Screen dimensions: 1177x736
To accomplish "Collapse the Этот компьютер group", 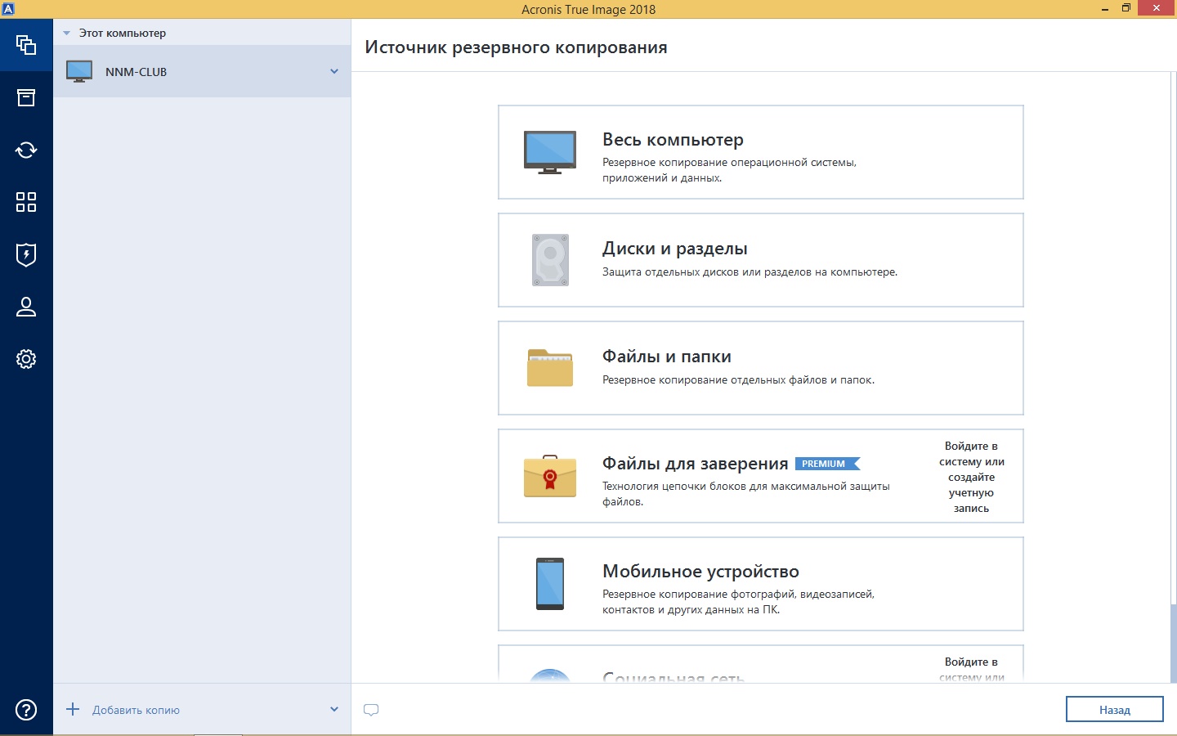I will 67,34.
